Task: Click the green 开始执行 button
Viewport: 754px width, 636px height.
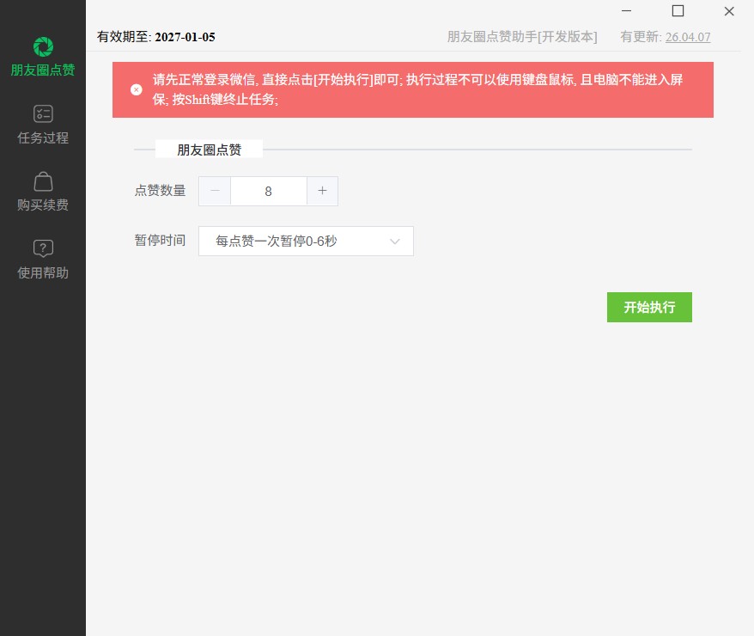Action: [x=649, y=307]
